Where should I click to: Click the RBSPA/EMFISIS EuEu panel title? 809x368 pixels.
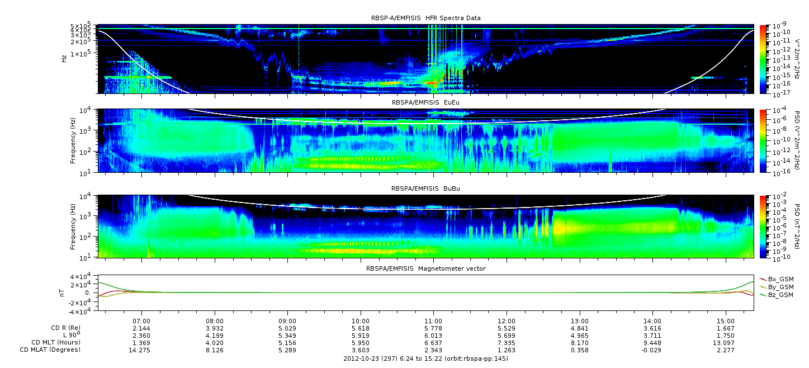tap(425, 103)
